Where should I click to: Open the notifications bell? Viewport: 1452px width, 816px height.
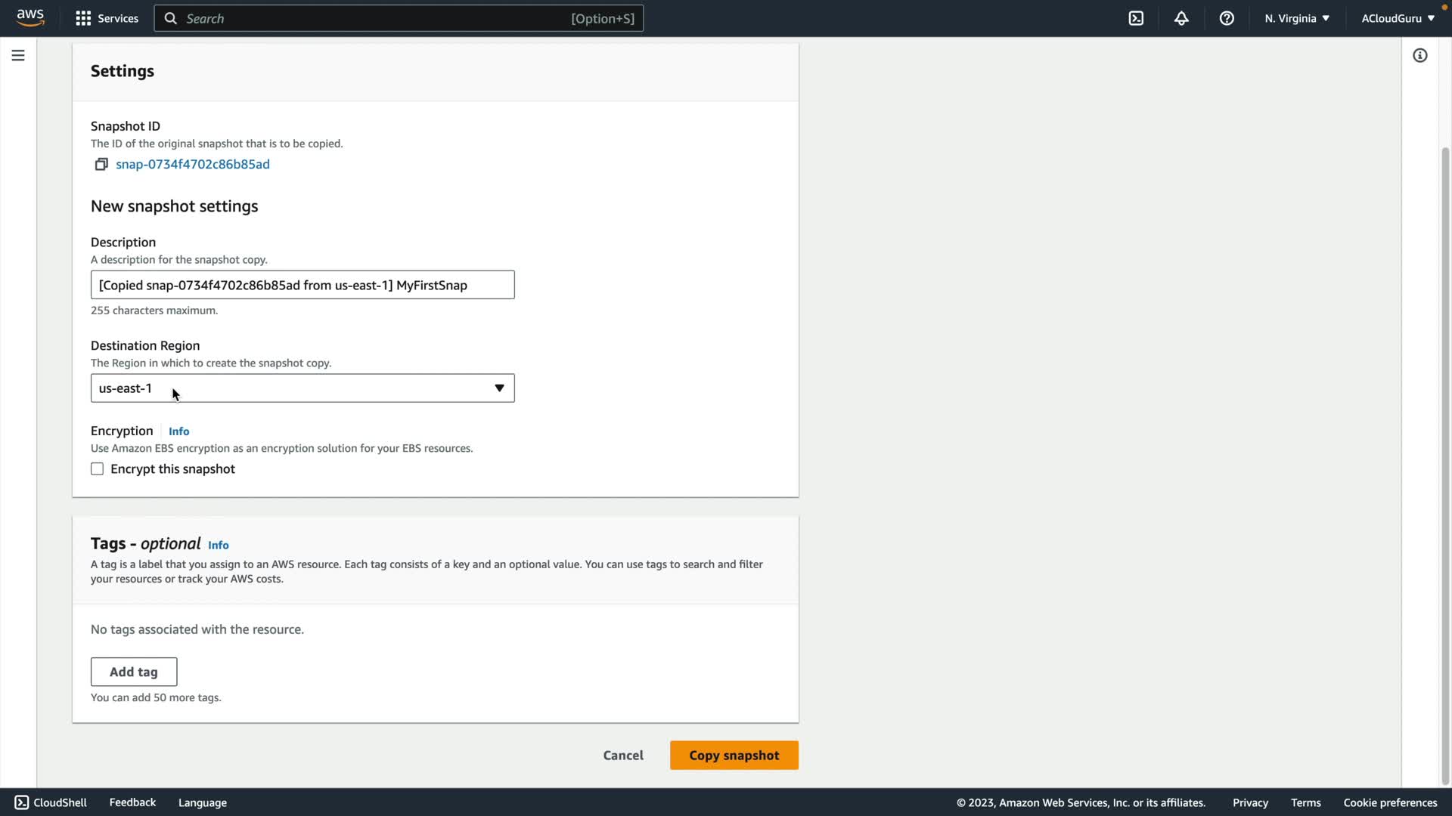tap(1181, 18)
